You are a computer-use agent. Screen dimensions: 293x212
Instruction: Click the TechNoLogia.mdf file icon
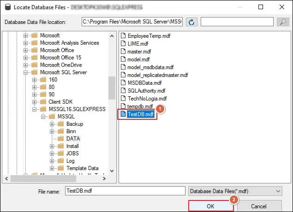coord(123,98)
